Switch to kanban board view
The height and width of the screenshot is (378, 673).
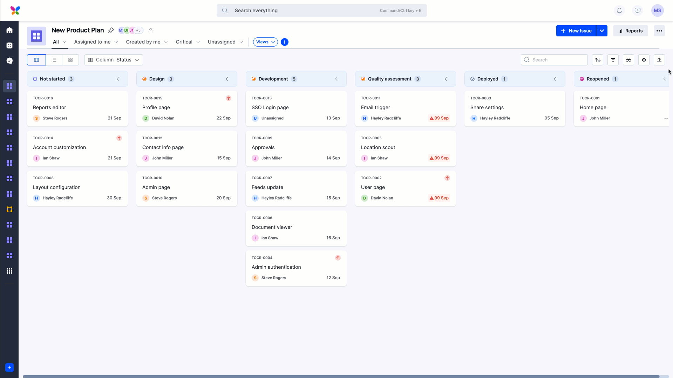[x=36, y=60]
